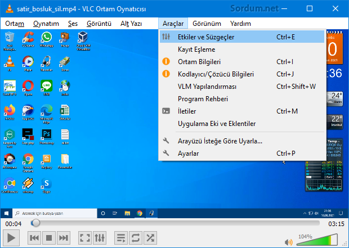Click the Kaspersky icon in the video
Screen dimensions: 349x248
click(10, 135)
